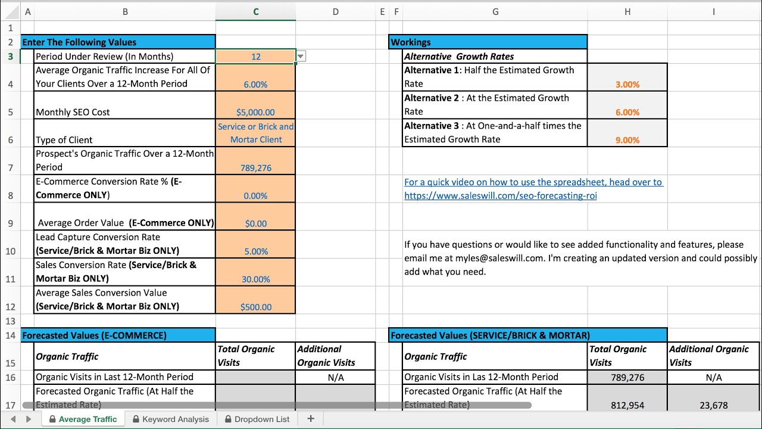The width and height of the screenshot is (762, 429).
Task: Select the 'Enter The Following Values' header cell
Action: click(x=118, y=42)
